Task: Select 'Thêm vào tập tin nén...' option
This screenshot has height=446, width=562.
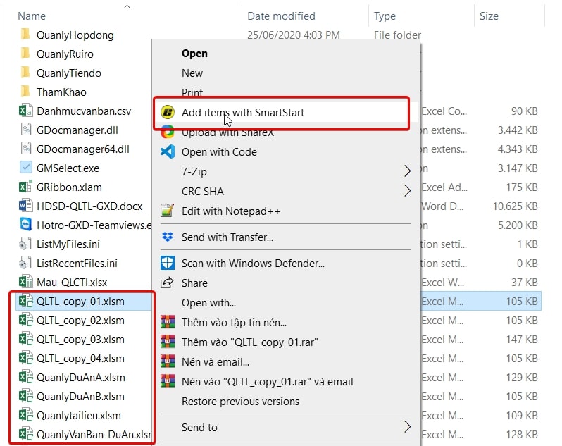Action: [234, 323]
